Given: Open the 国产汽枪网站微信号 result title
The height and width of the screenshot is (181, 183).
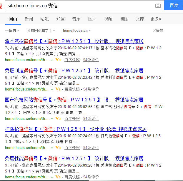Looking at the screenshot, I should pyautogui.click(x=74, y=100).
